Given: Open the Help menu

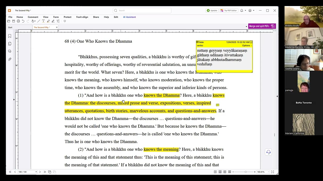Looking at the screenshot, I should [x=106, y=17].
